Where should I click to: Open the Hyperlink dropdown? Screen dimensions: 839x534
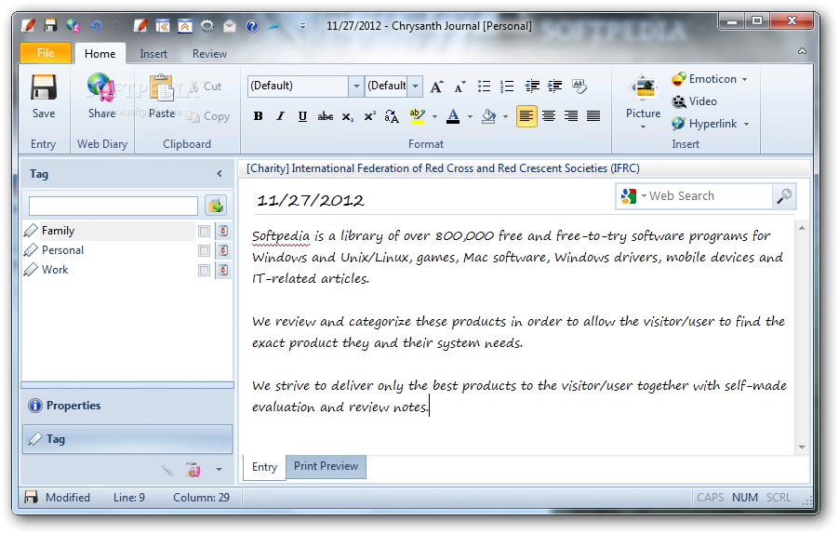click(x=746, y=124)
